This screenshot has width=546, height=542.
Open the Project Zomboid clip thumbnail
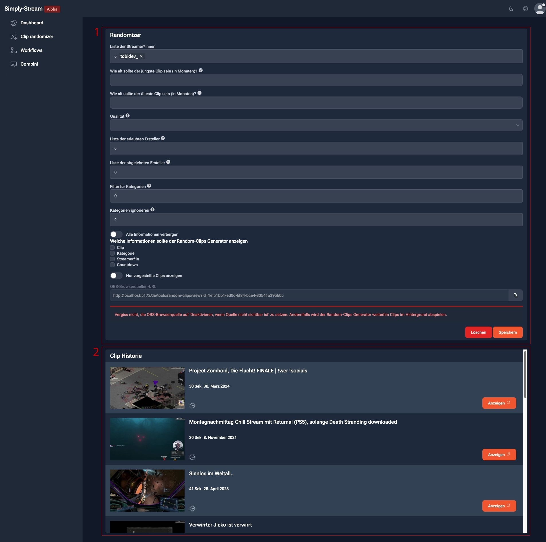[147, 388]
